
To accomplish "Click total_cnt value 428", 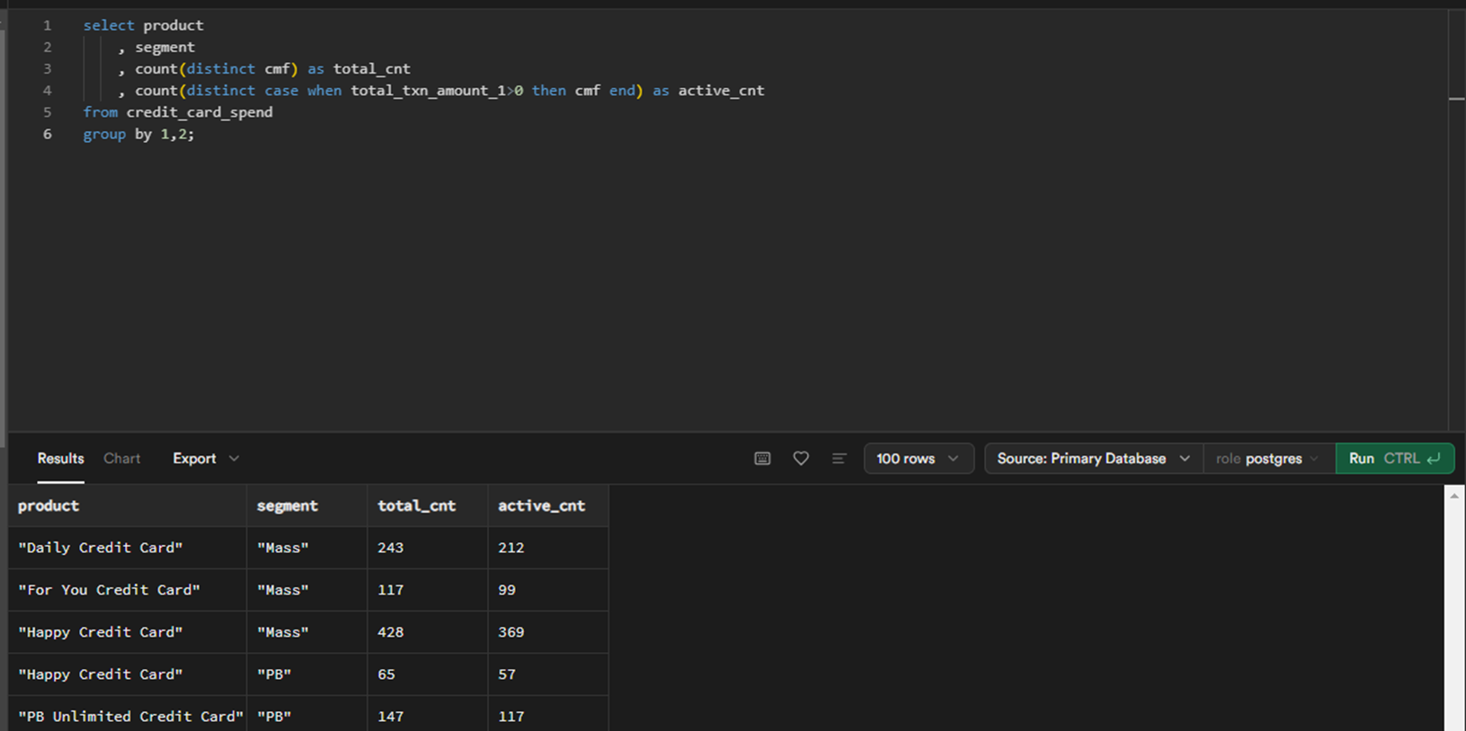I will [x=427, y=632].
